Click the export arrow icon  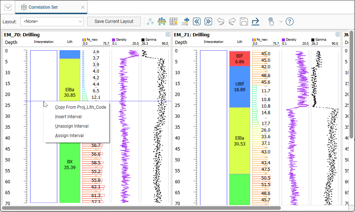[x=255, y=21]
